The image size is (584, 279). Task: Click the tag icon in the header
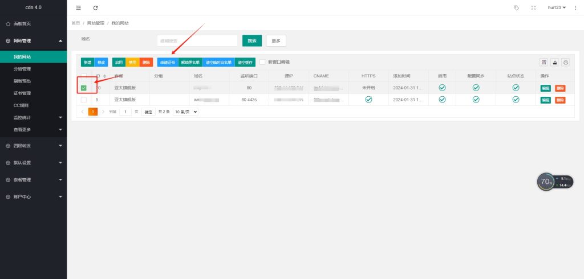517,8
